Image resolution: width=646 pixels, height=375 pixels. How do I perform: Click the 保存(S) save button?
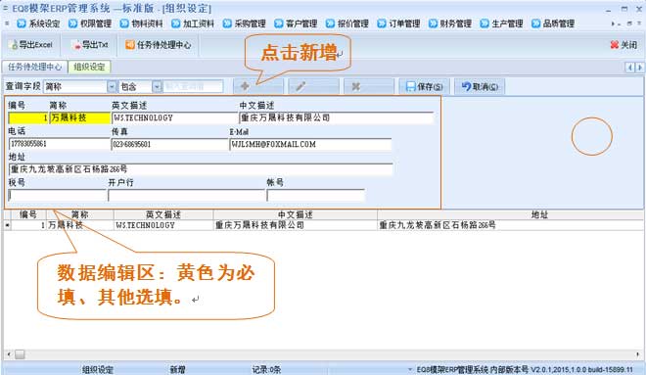pos(424,86)
